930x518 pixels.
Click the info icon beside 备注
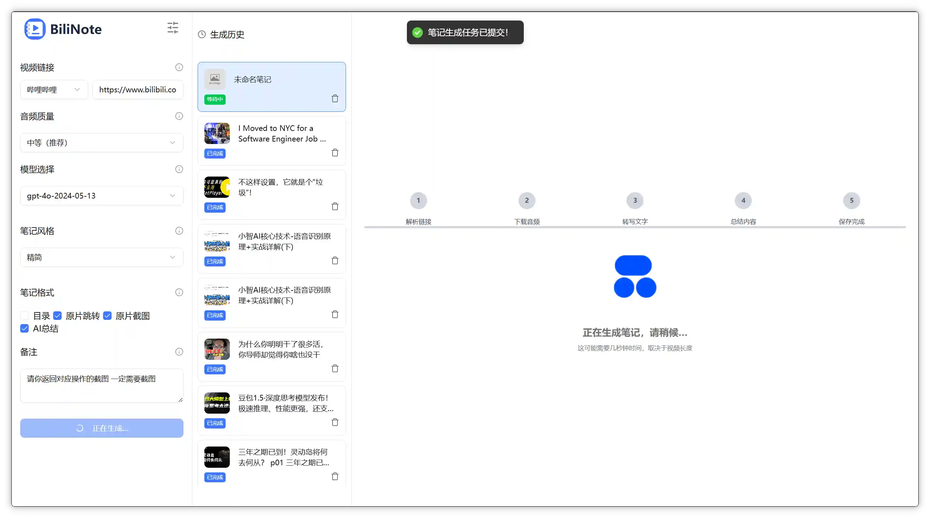(179, 352)
